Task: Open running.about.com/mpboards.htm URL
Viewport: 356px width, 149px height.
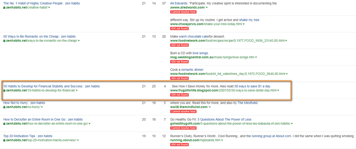Action: pyautogui.click(x=195, y=140)
